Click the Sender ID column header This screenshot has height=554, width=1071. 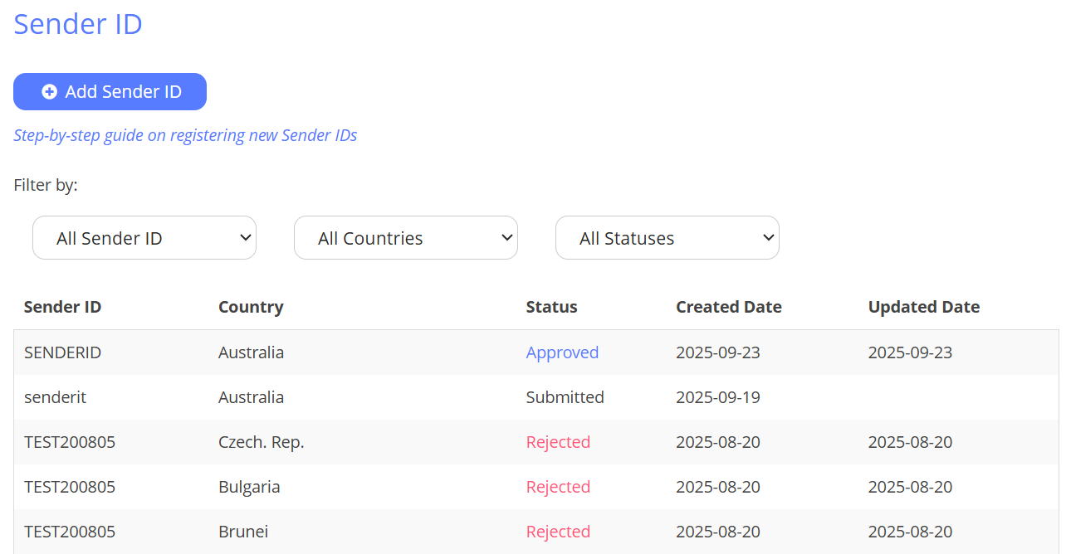[x=63, y=307]
